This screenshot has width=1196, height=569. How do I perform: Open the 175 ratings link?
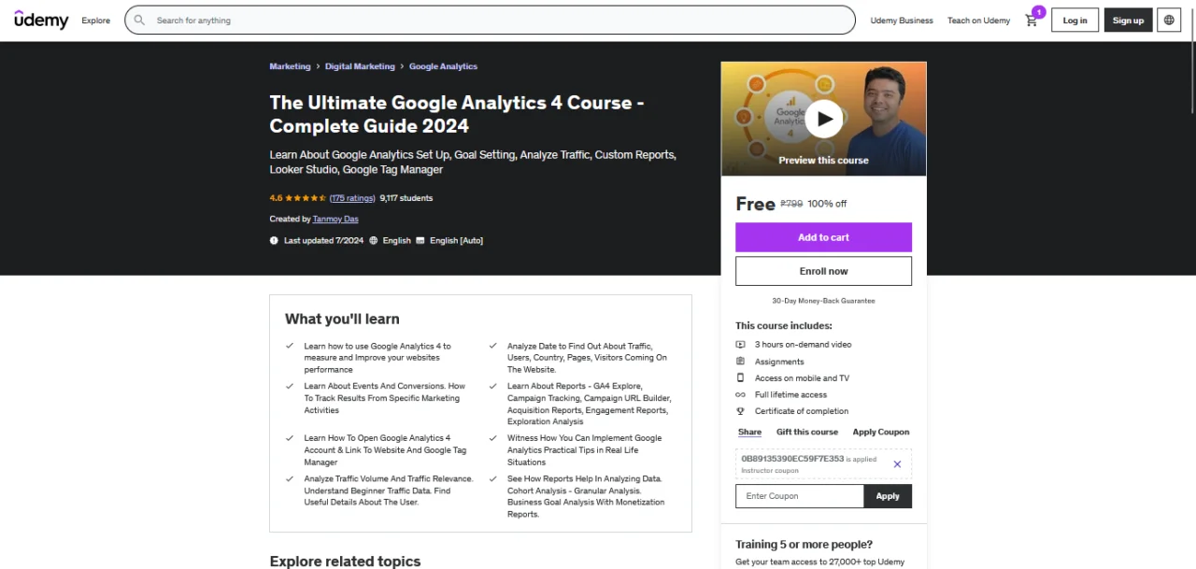(352, 198)
